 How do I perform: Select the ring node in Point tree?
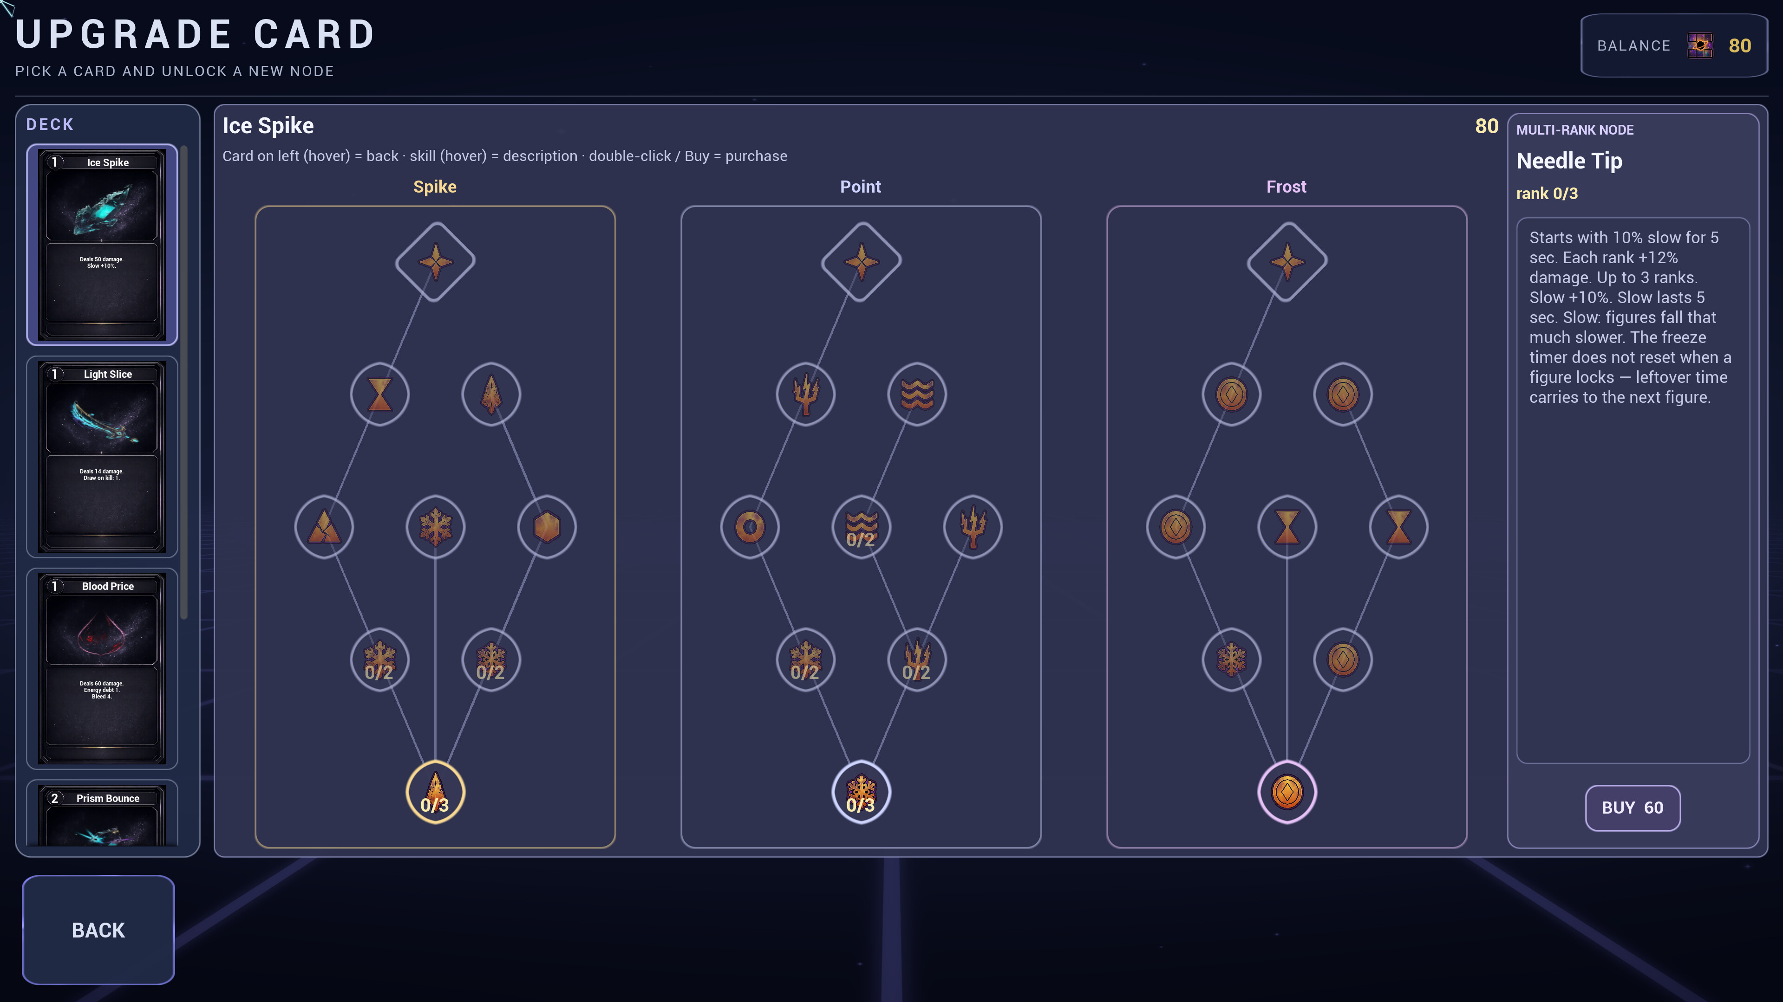tap(750, 527)
